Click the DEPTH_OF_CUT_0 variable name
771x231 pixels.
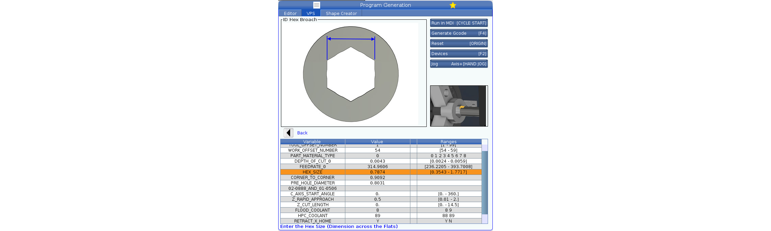[x=313, y=161]
